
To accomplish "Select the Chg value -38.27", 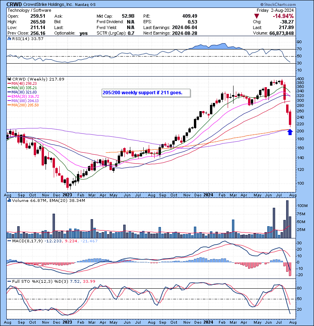I will pos(287,22).
